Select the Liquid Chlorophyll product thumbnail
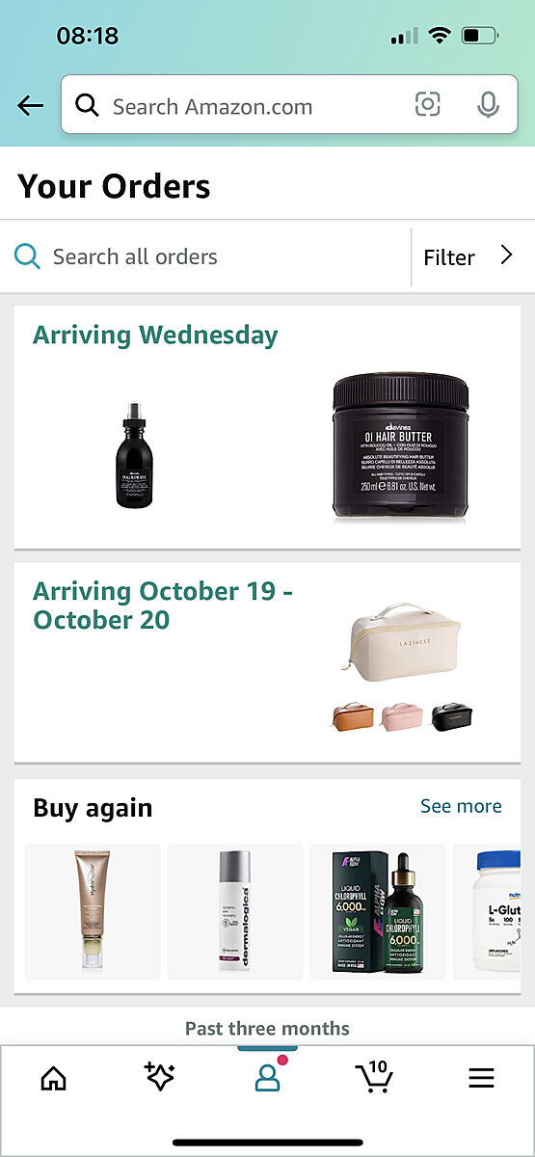The image size is (535, 1157). tap(378, 911)
